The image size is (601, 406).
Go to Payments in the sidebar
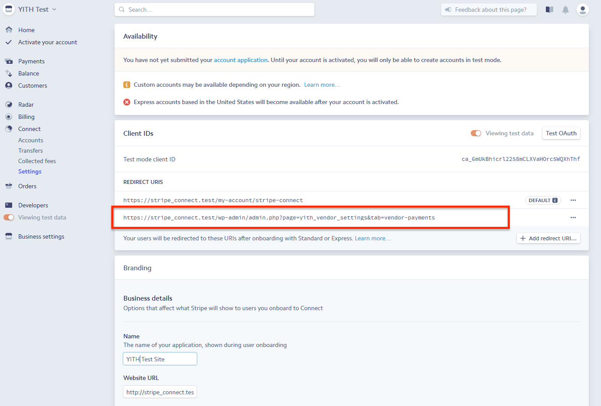click(x=31, y=61)
